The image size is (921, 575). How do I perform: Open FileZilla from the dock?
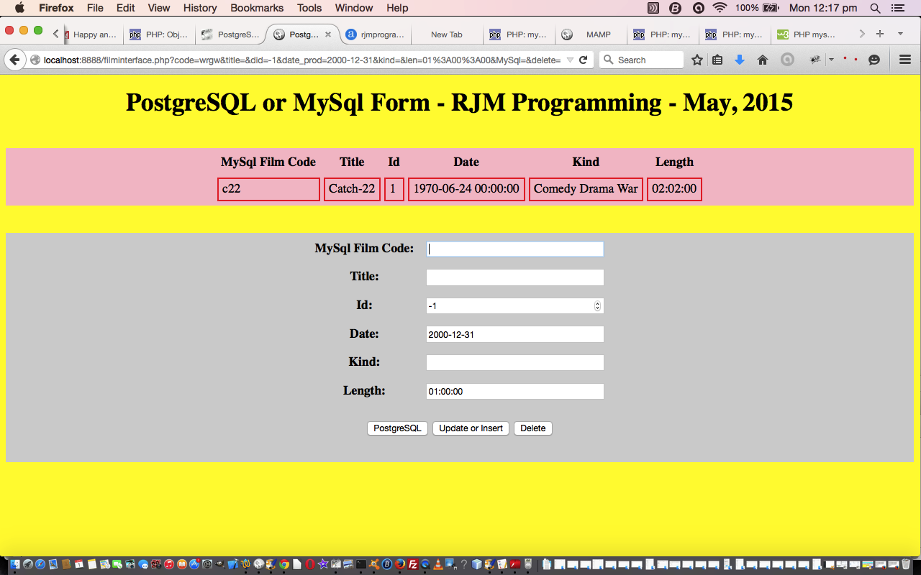pyautogui.click(x=413, y=565)
